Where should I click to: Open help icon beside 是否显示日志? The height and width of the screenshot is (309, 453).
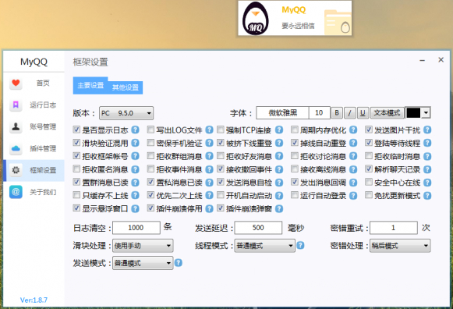(x=135, y=130)
